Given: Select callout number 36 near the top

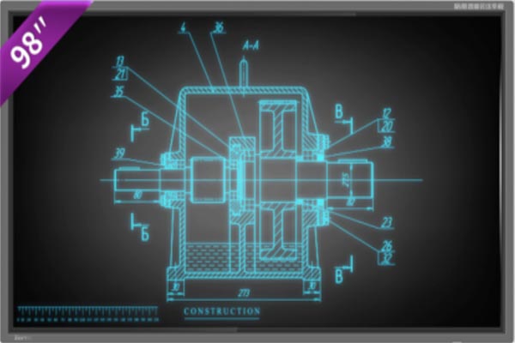Looking at the screenshot, I should 218,27.
